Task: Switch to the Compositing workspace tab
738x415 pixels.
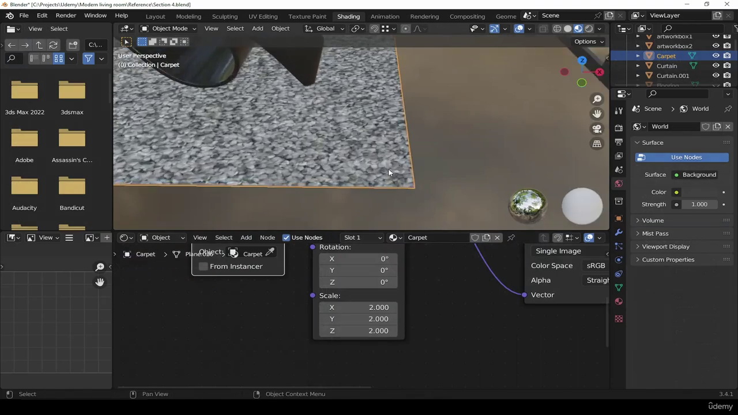Action: [467, 16]
